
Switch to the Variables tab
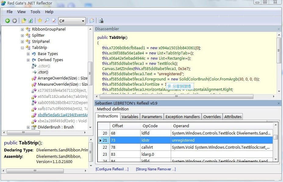pos(130,117)
